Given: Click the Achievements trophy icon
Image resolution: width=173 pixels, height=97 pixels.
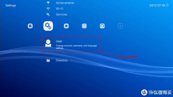Looking at the screenshot, I should tap(48, 3).
